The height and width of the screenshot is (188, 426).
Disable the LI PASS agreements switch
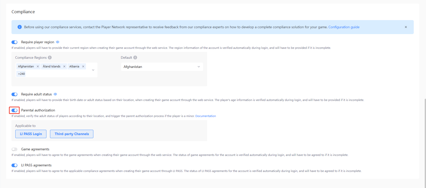pyautogui.click(x=15, y=165)
